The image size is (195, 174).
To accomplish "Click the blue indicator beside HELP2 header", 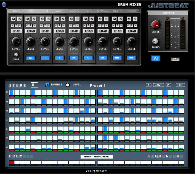I will point(139,11).
